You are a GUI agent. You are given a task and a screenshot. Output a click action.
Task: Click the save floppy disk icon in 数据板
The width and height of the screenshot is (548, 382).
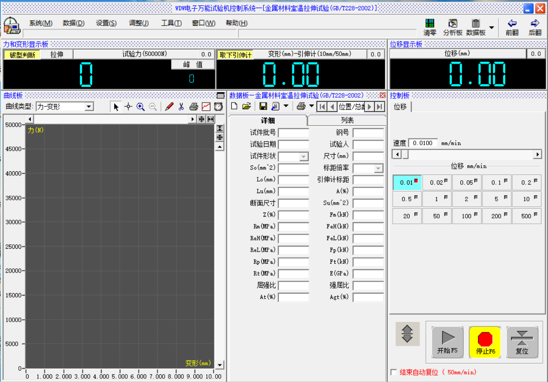(263, 106)
